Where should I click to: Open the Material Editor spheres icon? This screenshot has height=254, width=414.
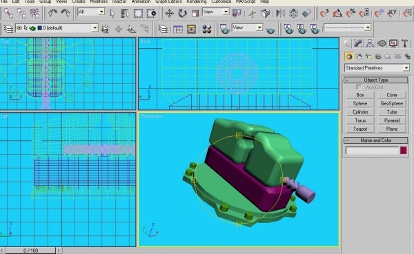[207, 29]
